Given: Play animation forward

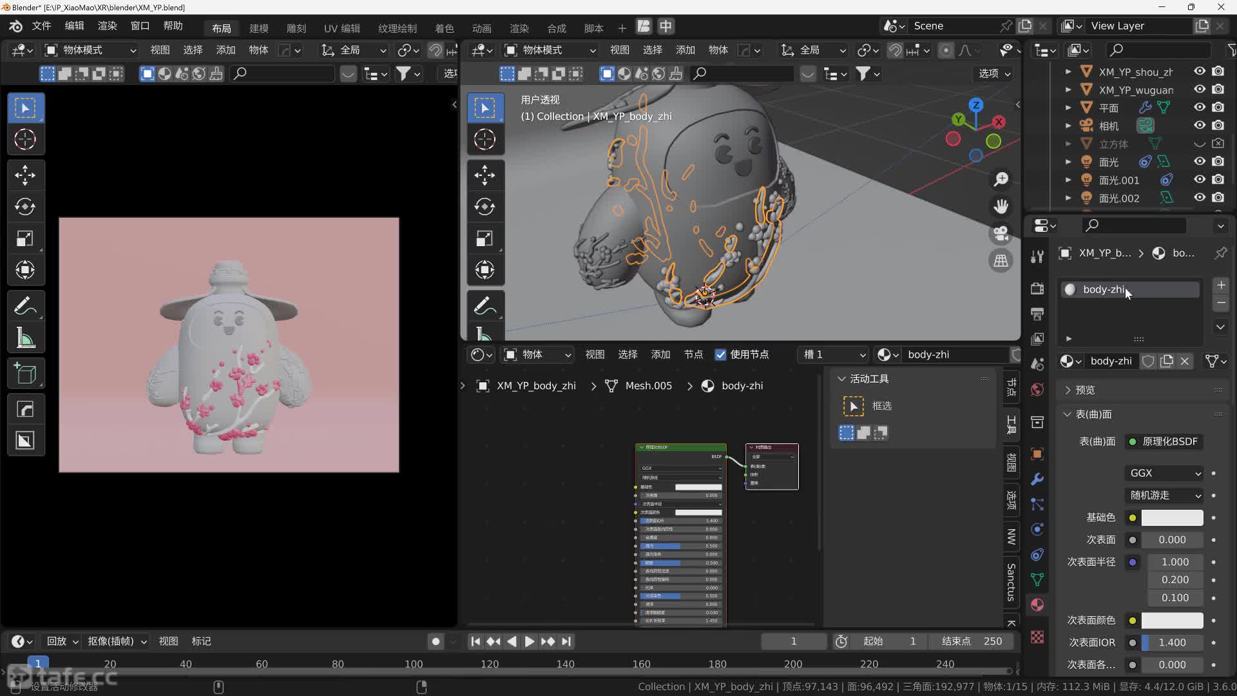Looking at the screenshot, I should pos(529,641).
